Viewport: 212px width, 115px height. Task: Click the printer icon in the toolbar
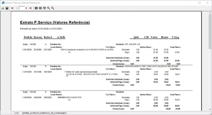3,8
